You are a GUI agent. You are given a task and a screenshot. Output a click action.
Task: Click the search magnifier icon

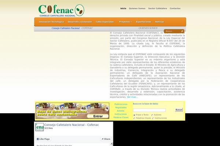(182, 31)
